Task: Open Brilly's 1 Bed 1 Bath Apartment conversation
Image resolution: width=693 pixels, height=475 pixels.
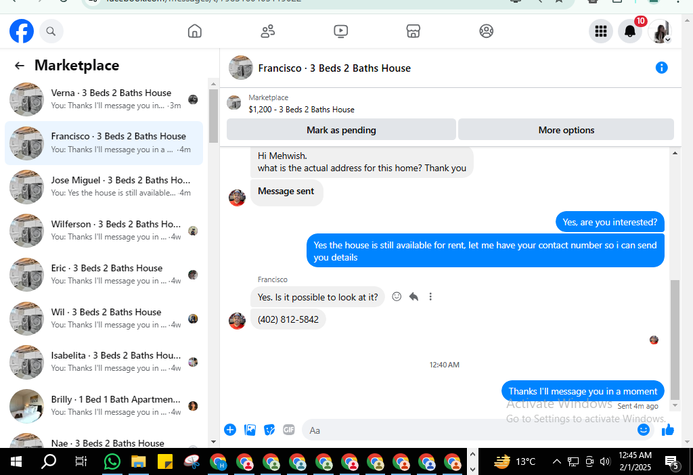Action: [x=104, y=405]
